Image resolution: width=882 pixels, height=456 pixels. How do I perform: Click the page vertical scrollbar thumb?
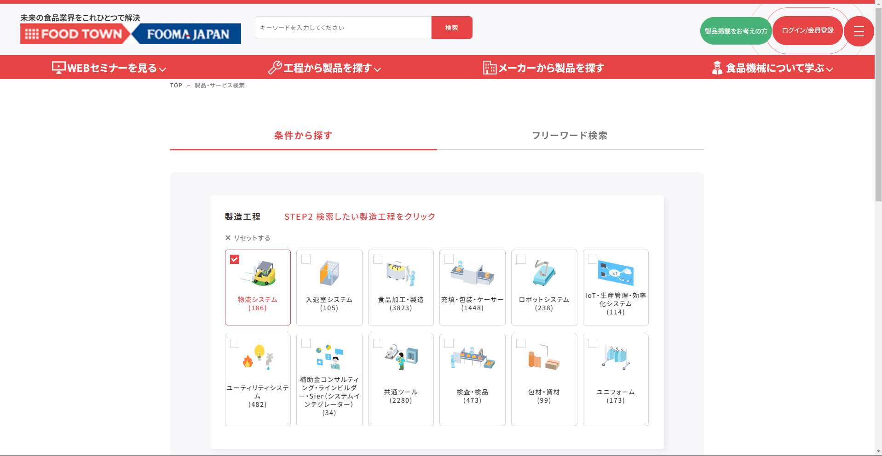[x=878, y=103]
